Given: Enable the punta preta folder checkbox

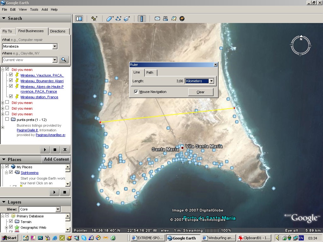Looking at the screenshot, I should tap(7, 119).
